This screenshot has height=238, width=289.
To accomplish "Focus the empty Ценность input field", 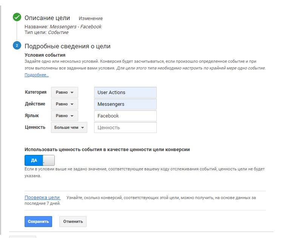I will coord(125,127).
